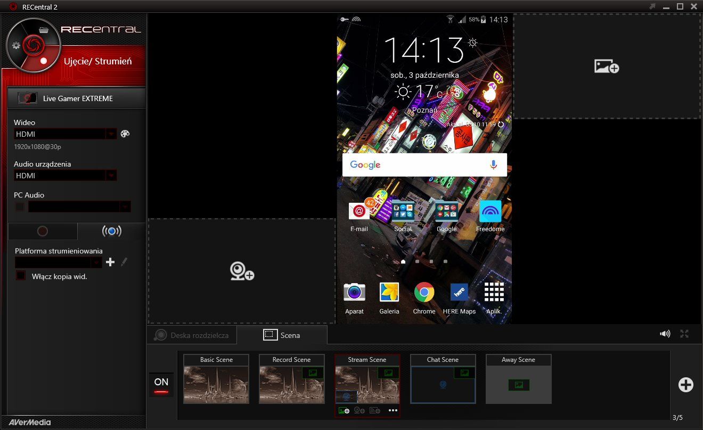Viewport: 703px width, 430px height.
Task: Add image to Stream Scene
Action: (344, 410)
